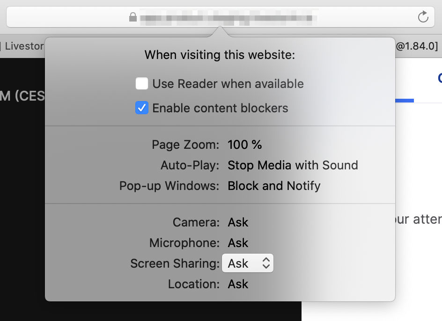Click the padlock icon in the address bar
Viewport: 442px width, 321px height.
click(133, 17)
